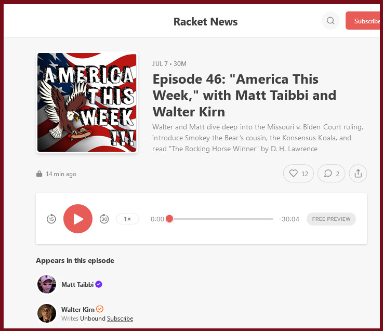Click the JUL 7 • 30M date line
Viewport: 383px width, 331px height.
pos(169,64)
